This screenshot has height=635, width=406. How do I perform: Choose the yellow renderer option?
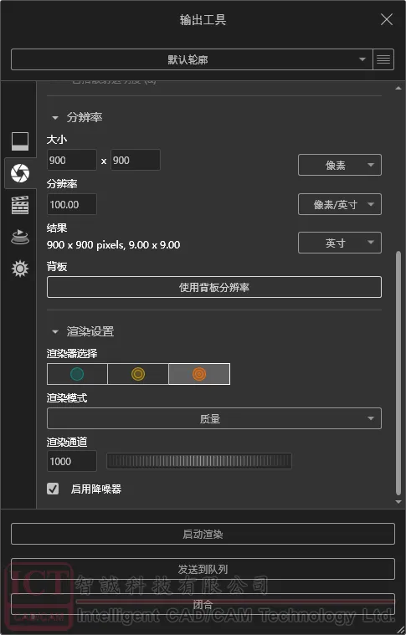click(x=138, y=374)
